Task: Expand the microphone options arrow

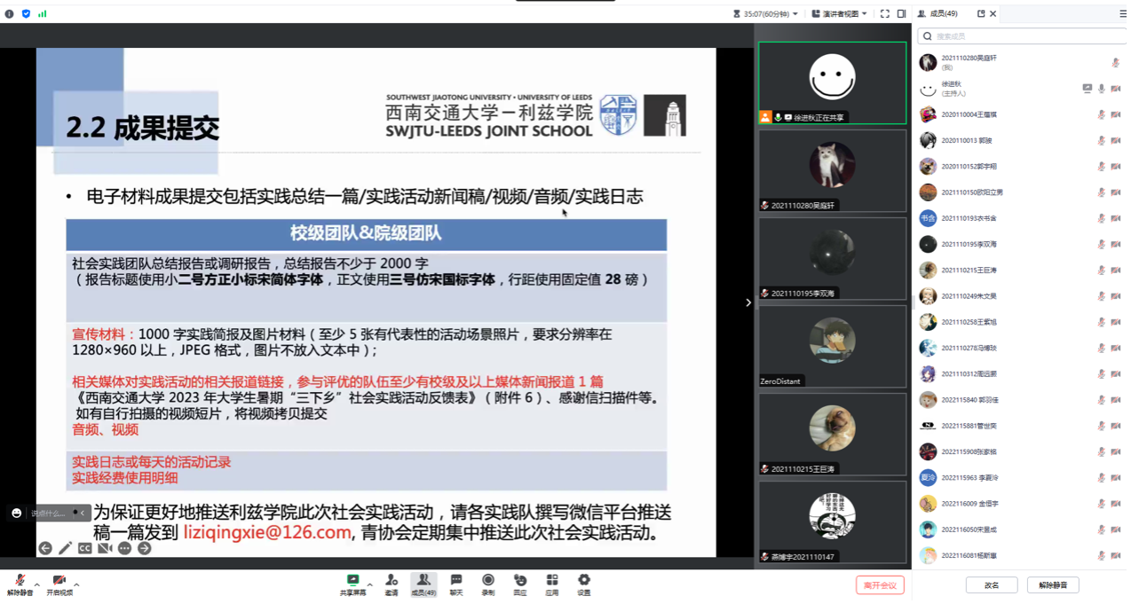Action: [37, 584]
